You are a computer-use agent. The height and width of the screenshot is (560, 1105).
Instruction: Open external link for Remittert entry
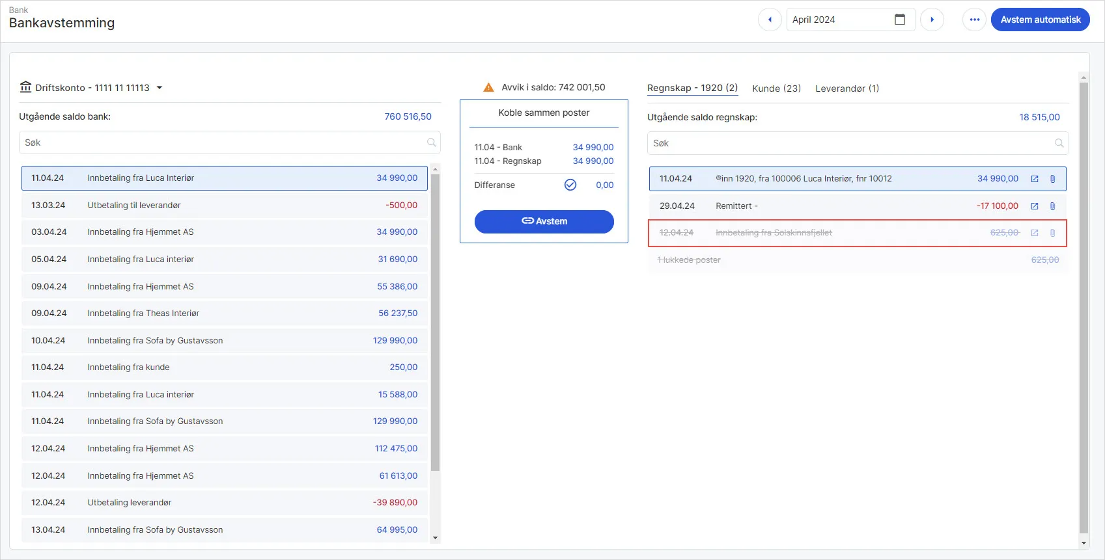tap(1035, 206)
